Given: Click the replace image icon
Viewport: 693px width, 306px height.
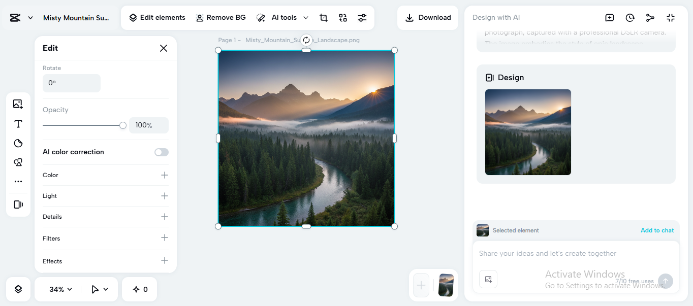Looking at the screenshot, I should 343,18.
